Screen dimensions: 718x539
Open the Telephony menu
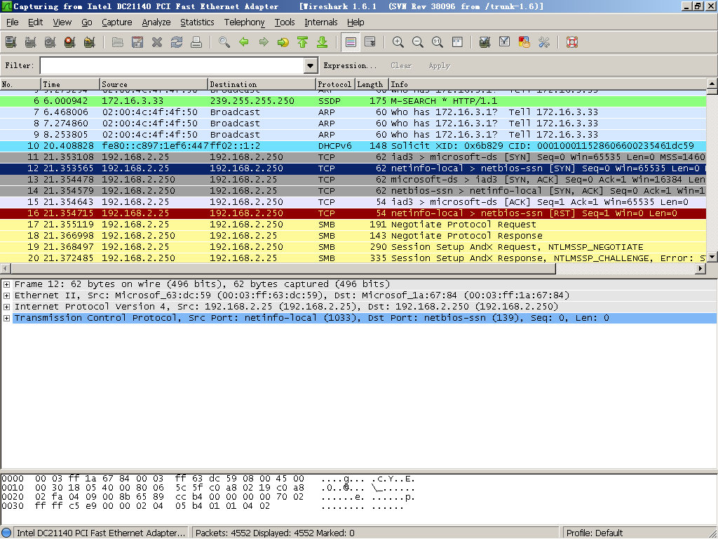coord(244,22)
